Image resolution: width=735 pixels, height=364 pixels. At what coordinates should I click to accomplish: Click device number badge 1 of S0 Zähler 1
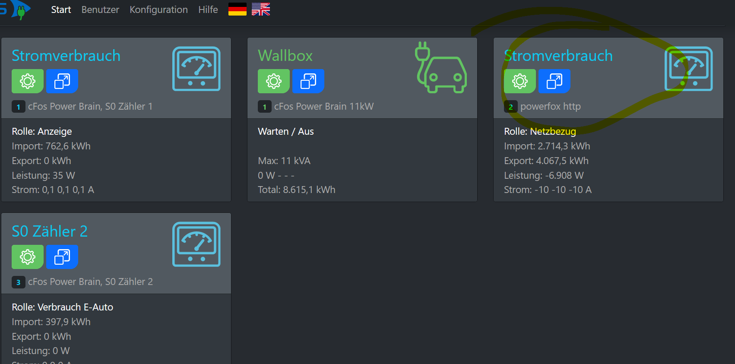18,107
